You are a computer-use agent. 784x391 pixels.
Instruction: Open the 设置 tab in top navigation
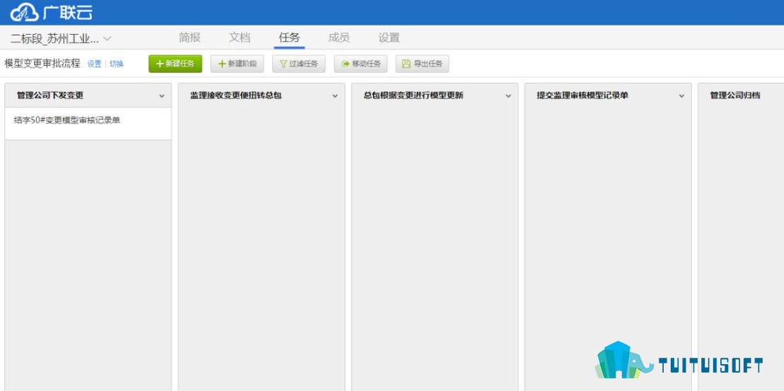pyautogui.click(x=389, y=37)
